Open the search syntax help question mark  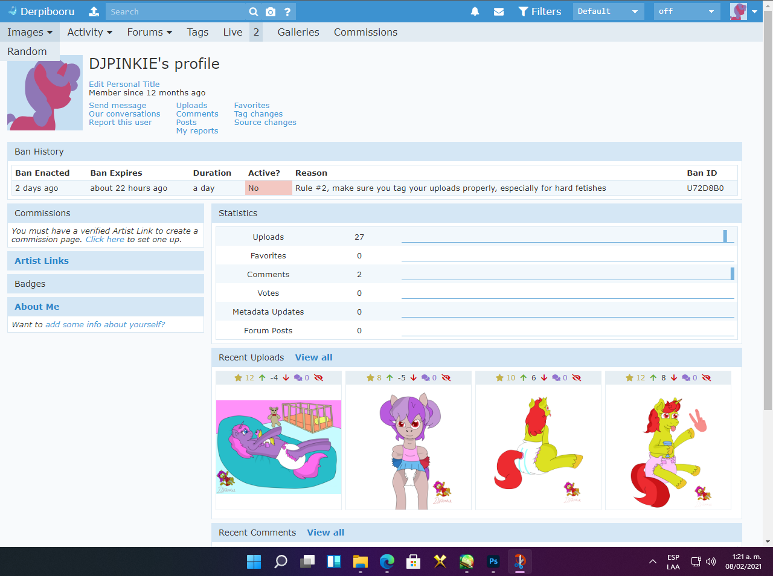coord(287,11)
